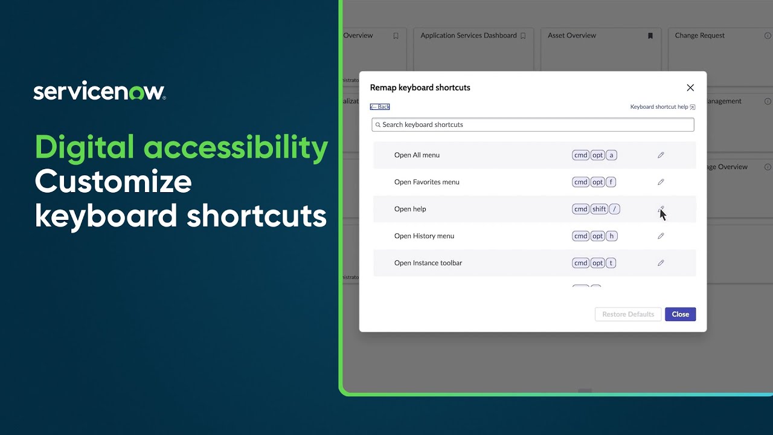Select the Open help shortcut row
The width and height of the screenshot is (773, 435).
coord(513,208)
